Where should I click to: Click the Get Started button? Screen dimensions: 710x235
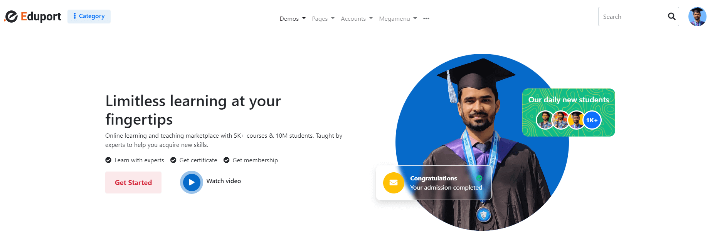(133, 182)
